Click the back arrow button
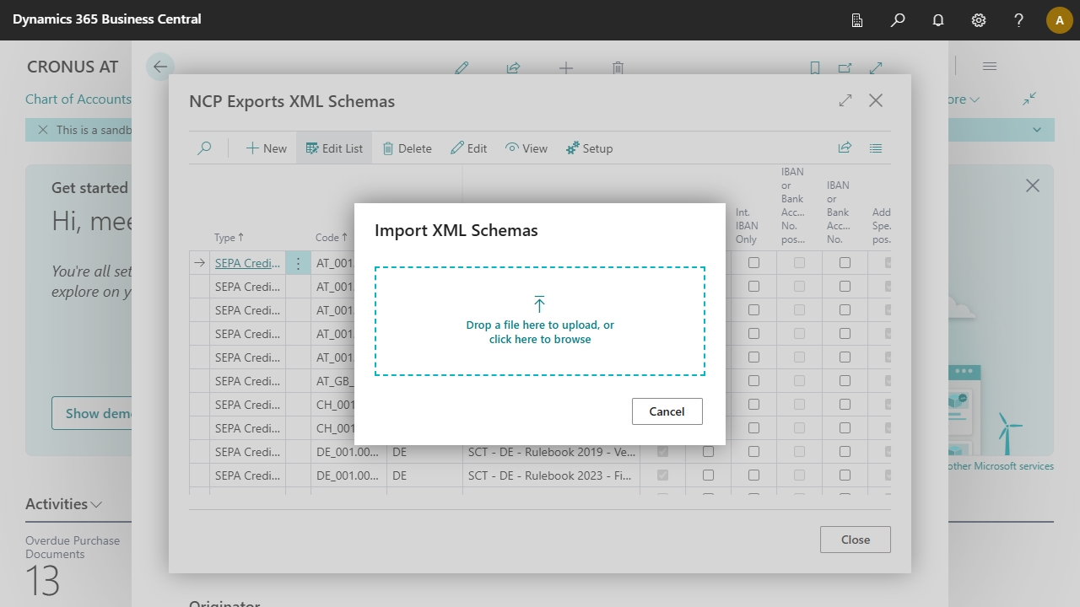1080x607 pixels. tap(160, 67)
